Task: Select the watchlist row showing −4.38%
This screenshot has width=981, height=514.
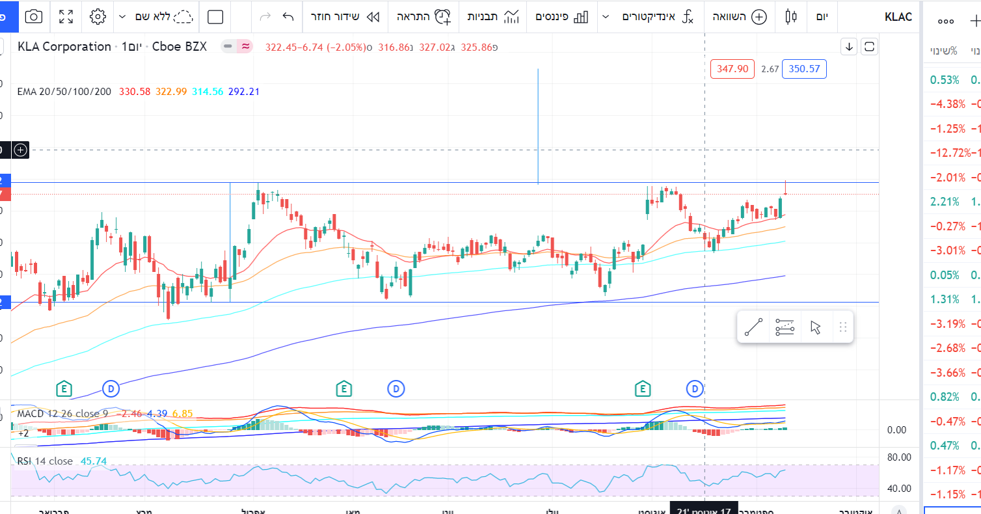Action: [952, 104]
